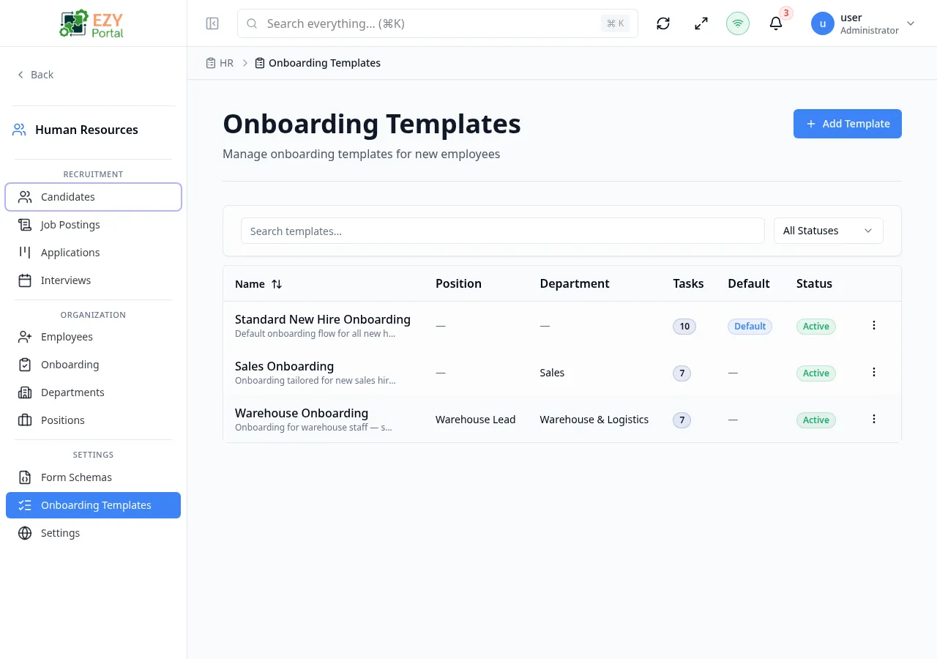Screen dimensions: 937x659
Task: Select Onboarding Templates sidebar item
Action: pos(93,505)
